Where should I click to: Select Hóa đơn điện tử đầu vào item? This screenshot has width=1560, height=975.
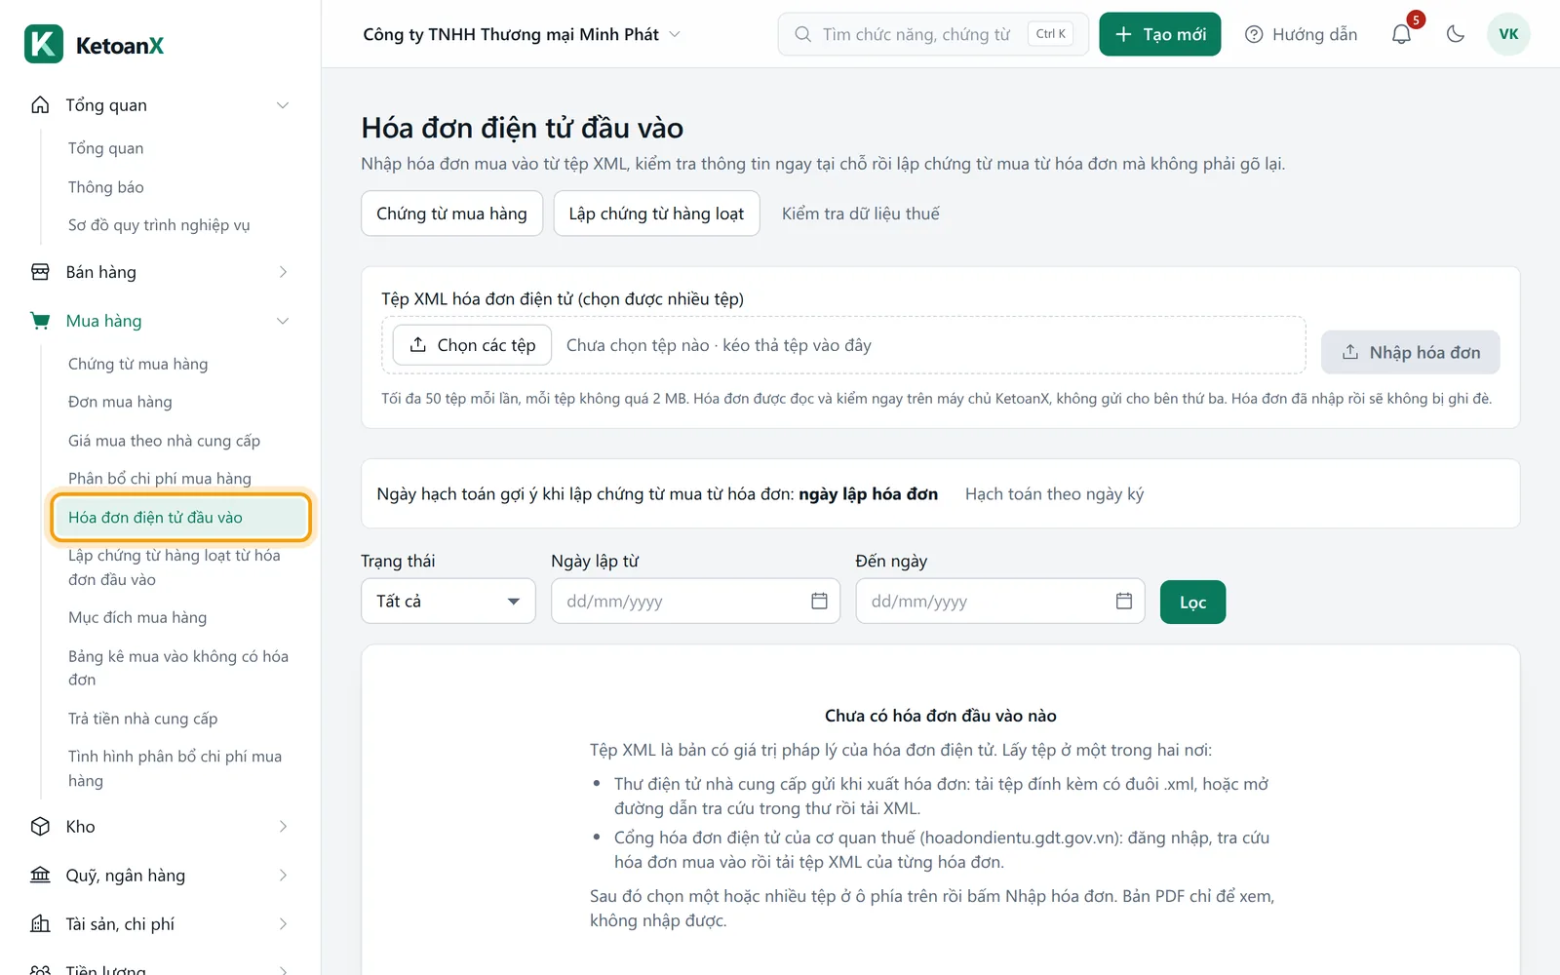(x=180, y=518)
